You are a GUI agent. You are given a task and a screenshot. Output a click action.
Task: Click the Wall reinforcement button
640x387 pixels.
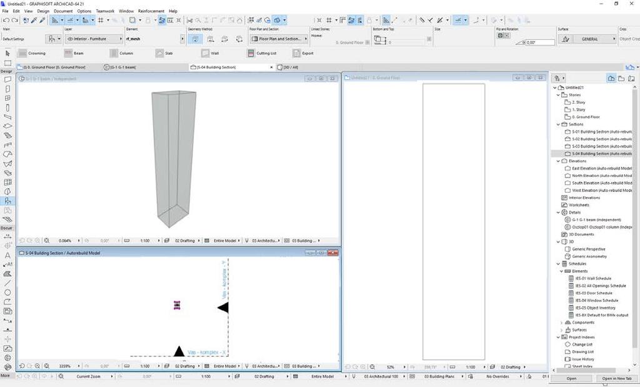click(x=210, y=53)
